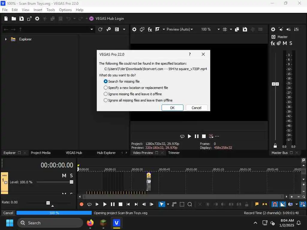The width and height of the screenshot is (307, 230).
Task: Cancel project loading in status bar
Action: click(x=8, y=213)
